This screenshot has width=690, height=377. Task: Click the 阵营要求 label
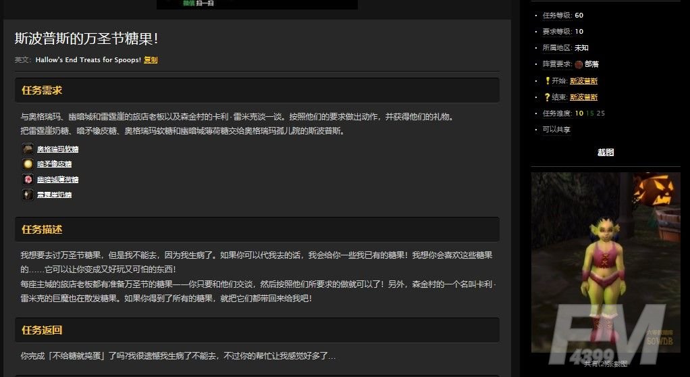[557, 64]
